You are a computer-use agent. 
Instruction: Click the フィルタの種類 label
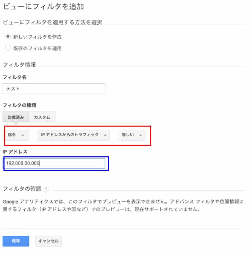coord(19,105)
